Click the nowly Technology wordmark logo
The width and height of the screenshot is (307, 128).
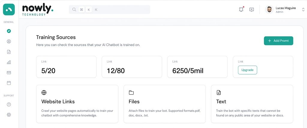coord(38,10)
